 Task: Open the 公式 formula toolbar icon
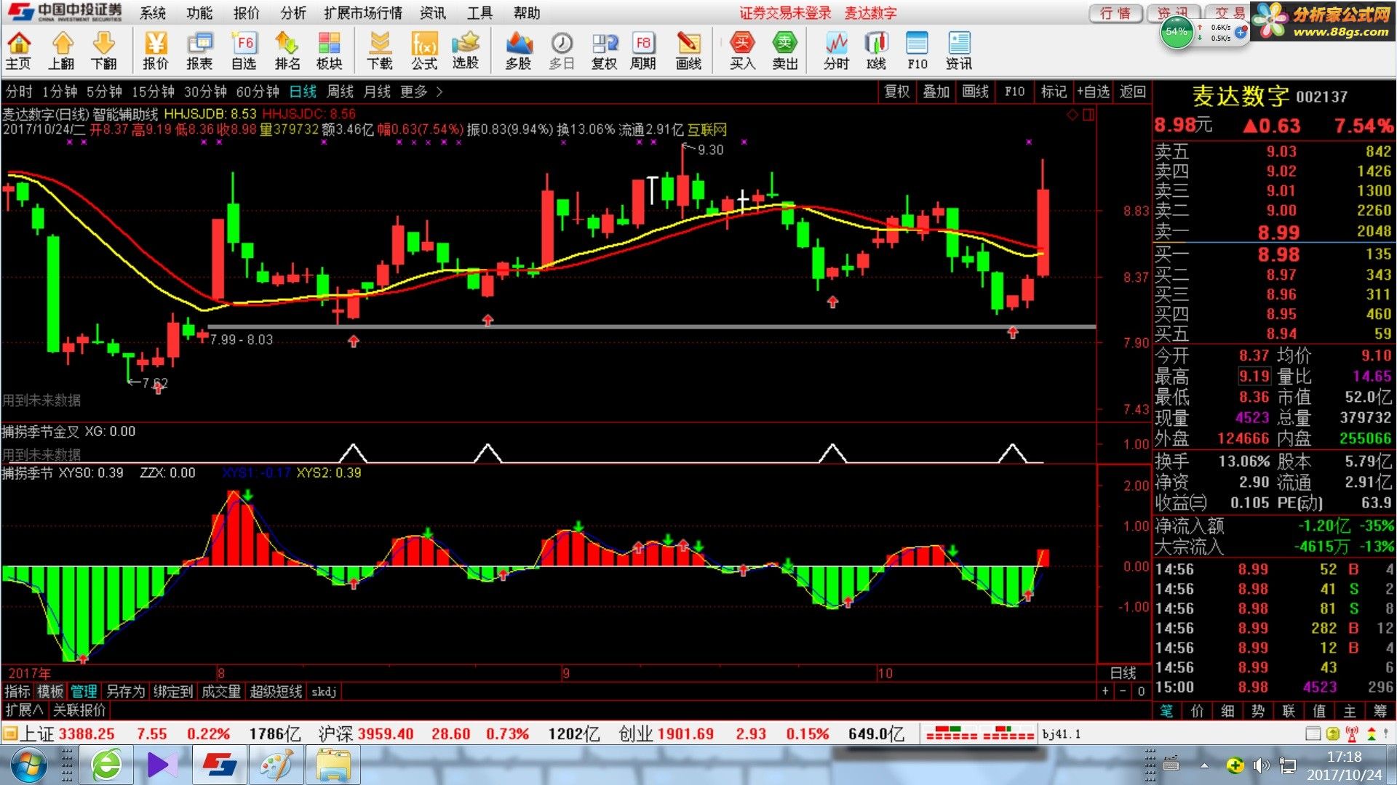click(424, 51)
